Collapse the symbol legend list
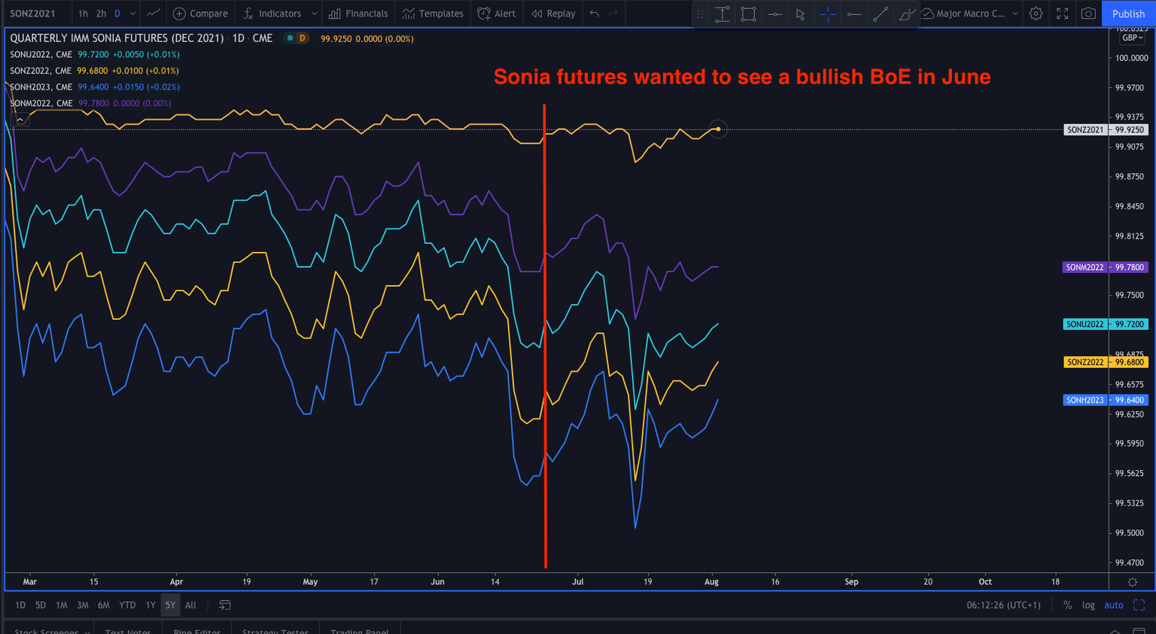Image resolution: width=1156 pixels, height=634 pixels. pyautogui.click(x=20, y=119)
